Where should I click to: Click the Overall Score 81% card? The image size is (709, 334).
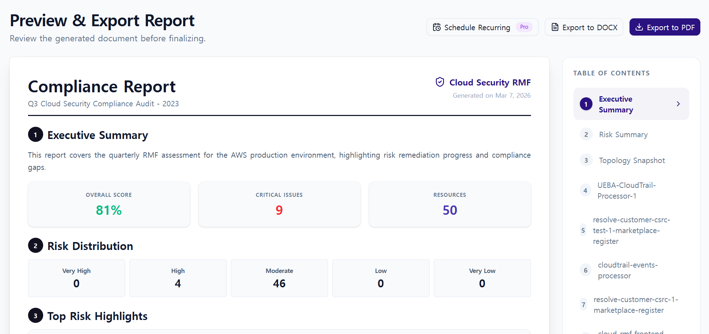tap(109, 204)
